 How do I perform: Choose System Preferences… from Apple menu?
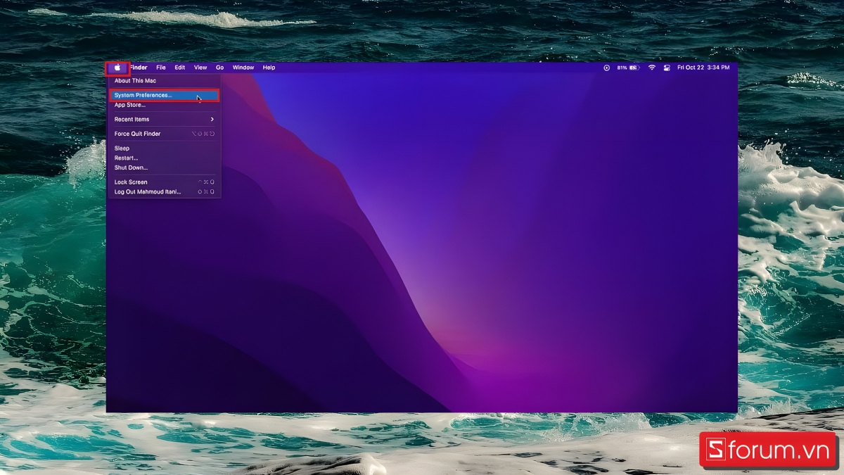pos(164,95)
